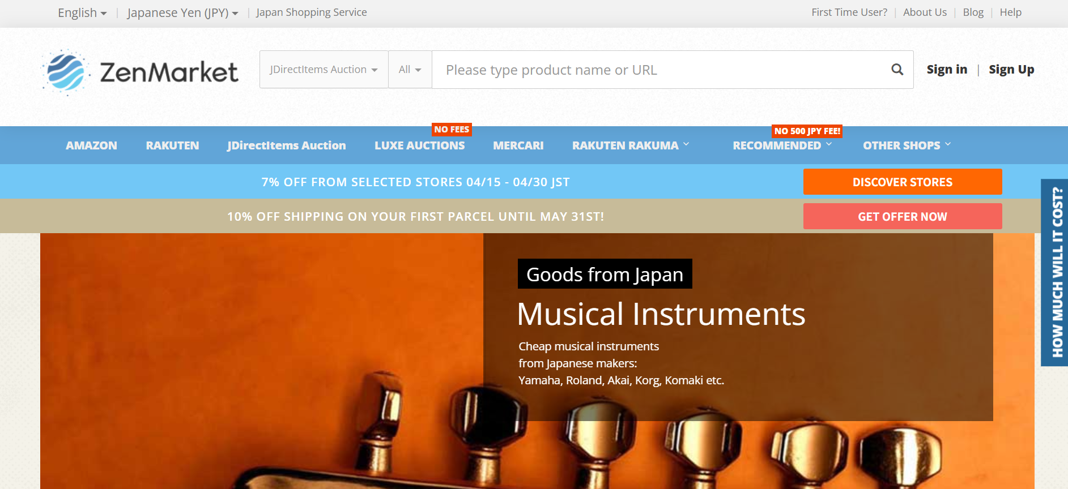The image size is (1068, 489).
Task: Open the First Time User? link
Action: 849,12
